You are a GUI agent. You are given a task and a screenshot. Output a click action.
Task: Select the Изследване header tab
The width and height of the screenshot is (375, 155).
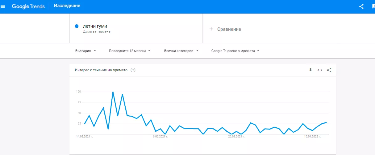(x=67, y=6)
